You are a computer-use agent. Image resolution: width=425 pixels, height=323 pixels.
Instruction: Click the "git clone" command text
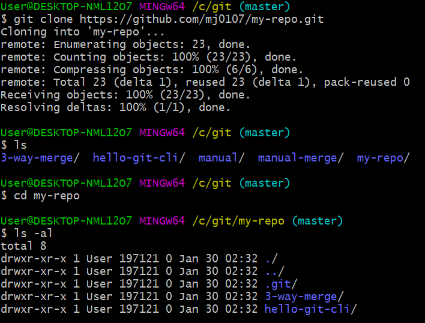43,19
